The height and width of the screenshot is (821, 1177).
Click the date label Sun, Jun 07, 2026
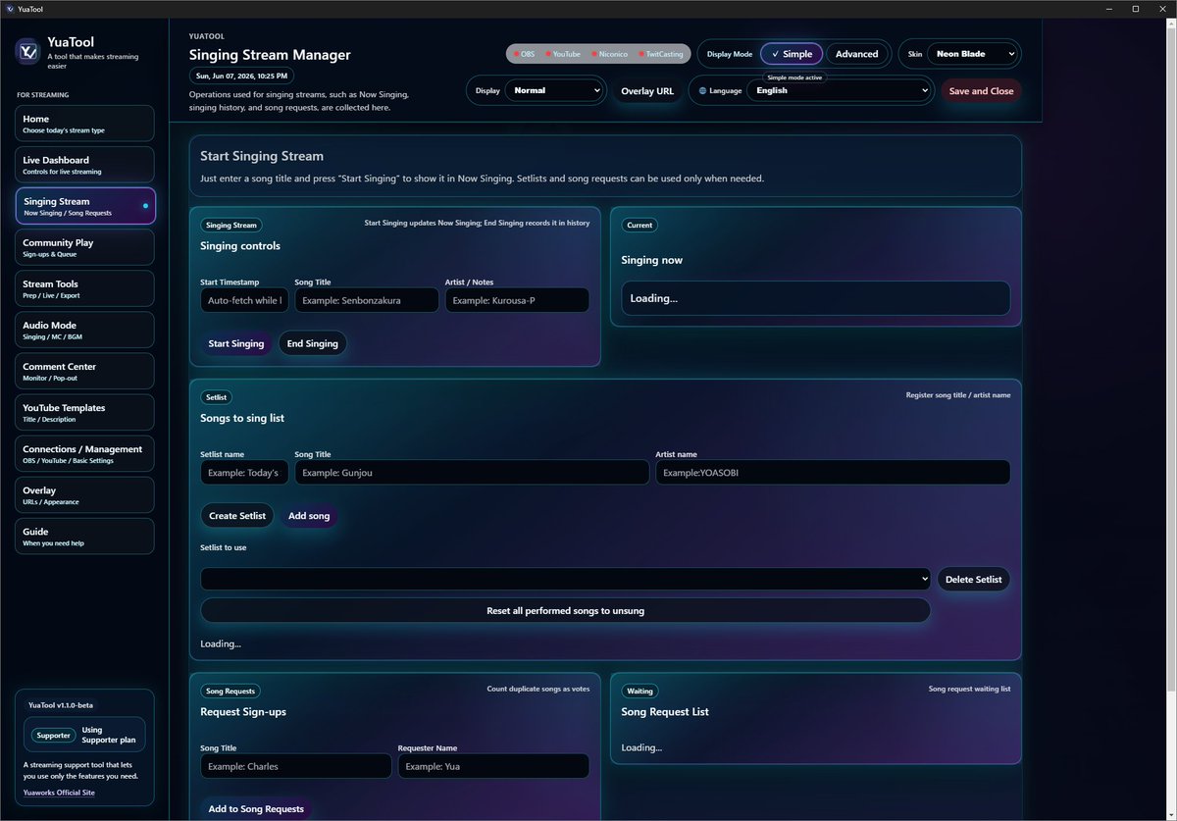tap(241, 76)
